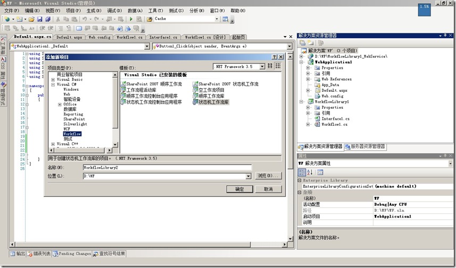Viewport: 456px width, 268px height.
Task: Expand Visual C++ node in project types
Action: [53, 144]
